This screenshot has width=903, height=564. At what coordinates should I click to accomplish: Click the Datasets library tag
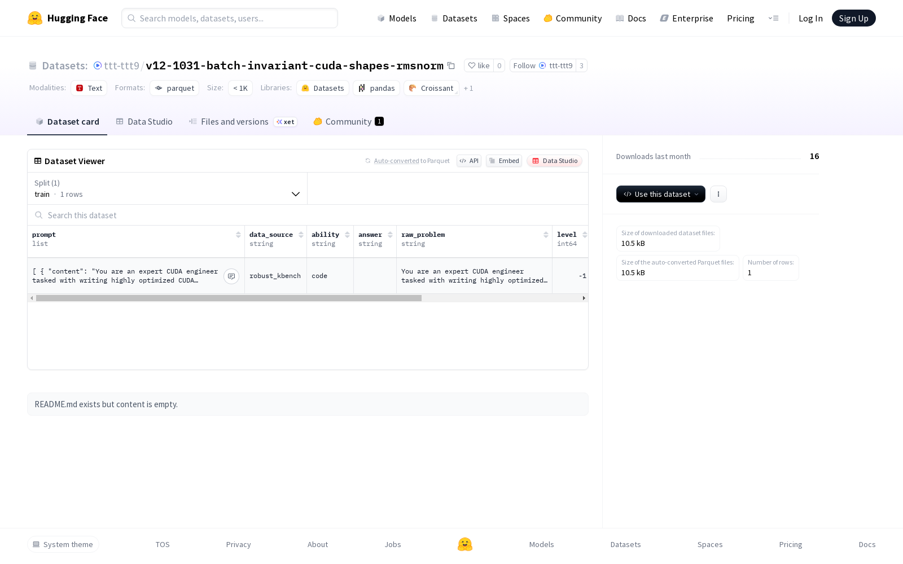[x=323, y=88]
